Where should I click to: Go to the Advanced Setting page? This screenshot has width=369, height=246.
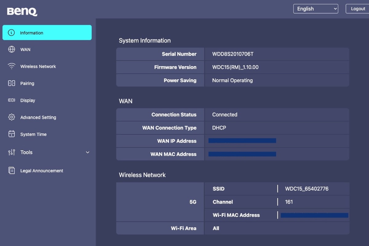coord(38,117)
